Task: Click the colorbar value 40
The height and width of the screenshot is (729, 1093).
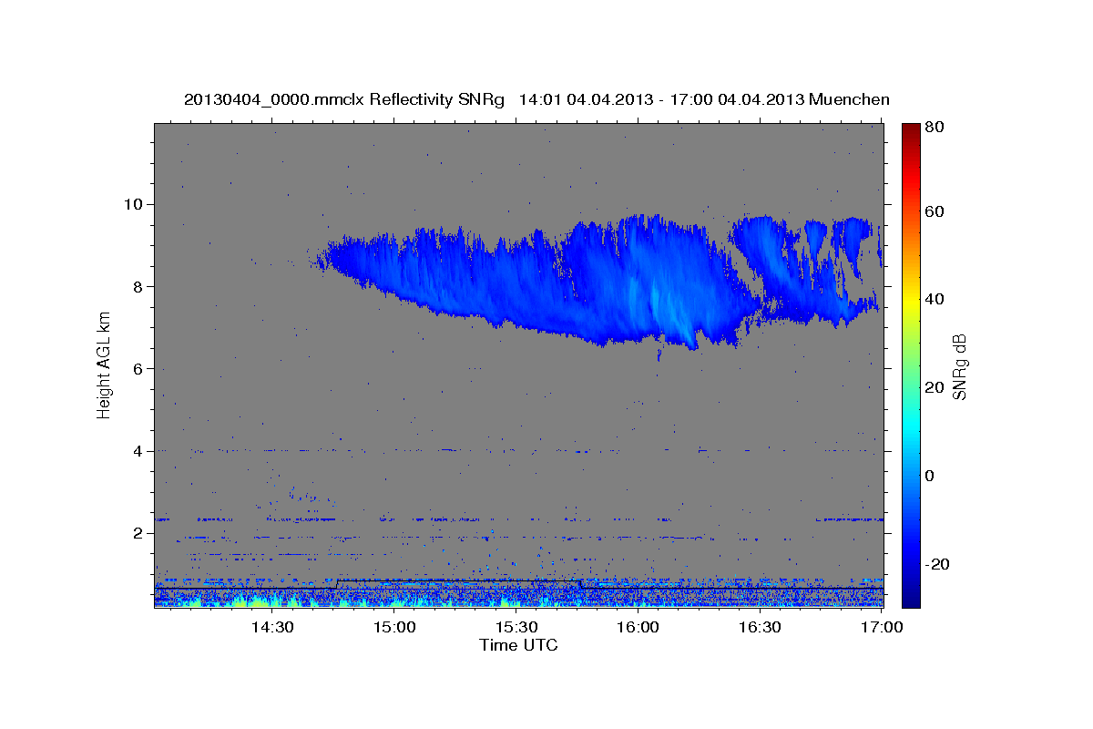Action: 934,299
